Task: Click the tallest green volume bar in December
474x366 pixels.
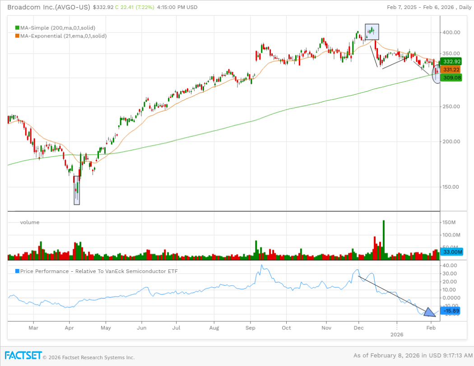Action: (x=384, y=240)
